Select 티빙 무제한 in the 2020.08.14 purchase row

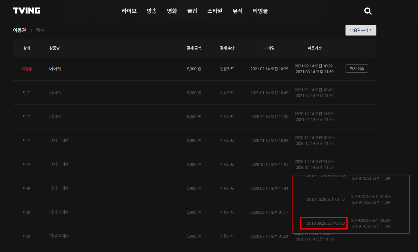[59, 212]
